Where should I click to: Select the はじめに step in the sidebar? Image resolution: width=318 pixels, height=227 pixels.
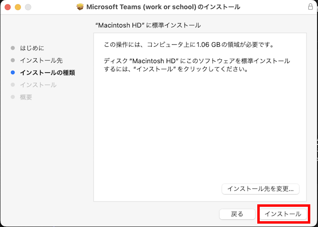click(x=32, y=48)
